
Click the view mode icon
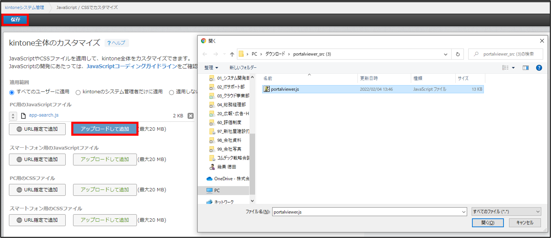pyautogui.click(x=505, y=68)
